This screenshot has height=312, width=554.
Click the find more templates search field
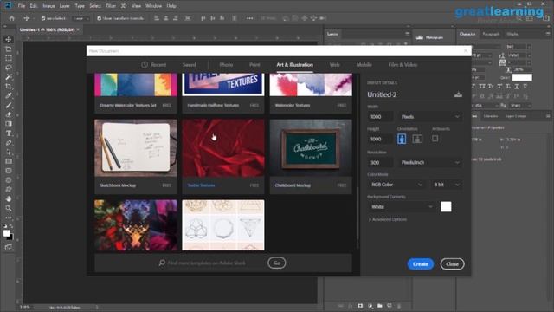click(206, 263)
